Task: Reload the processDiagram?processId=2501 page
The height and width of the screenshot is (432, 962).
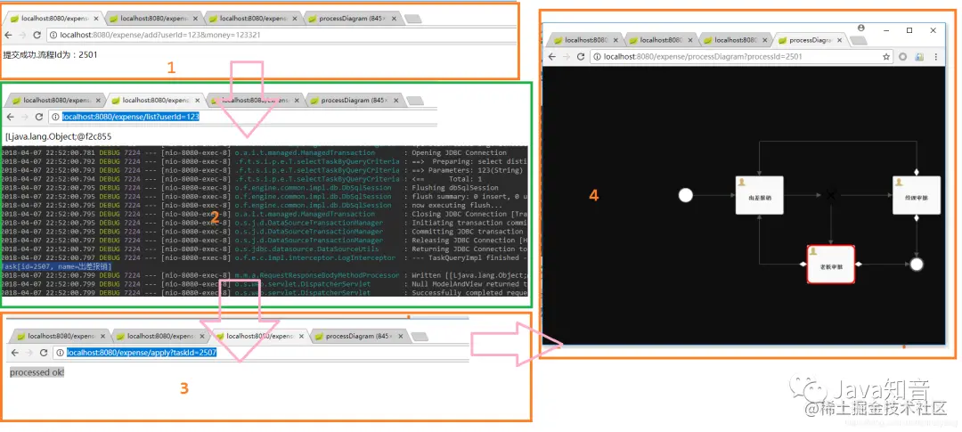Action: tap(580, 56)
